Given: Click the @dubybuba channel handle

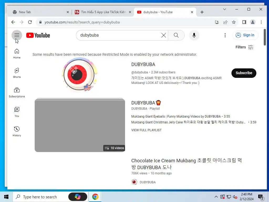Looking at the screenshot, I should [x=139, y=72].
